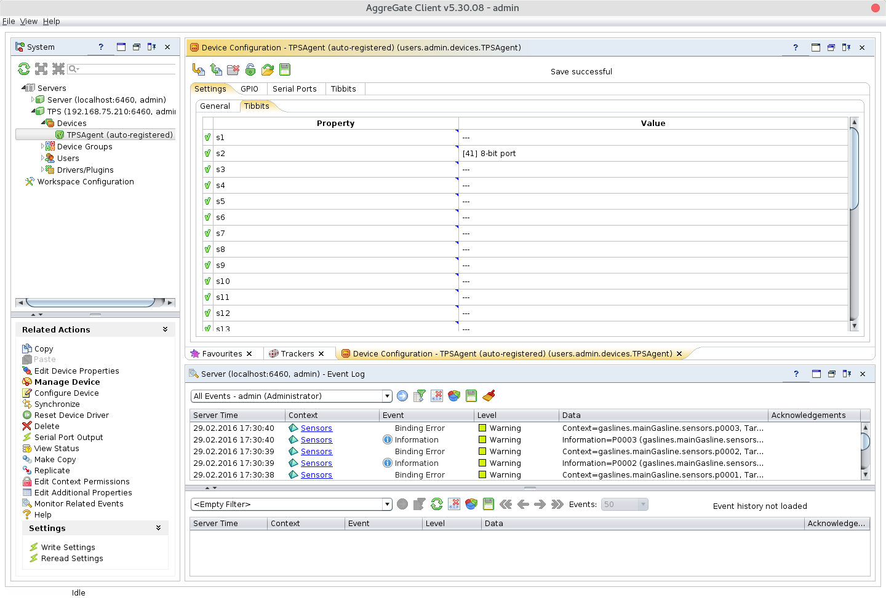Image resolution: width=886 pixels, height=598 pixels.
Task: Click the expand all icon in System panel
Action: [41, 69]
